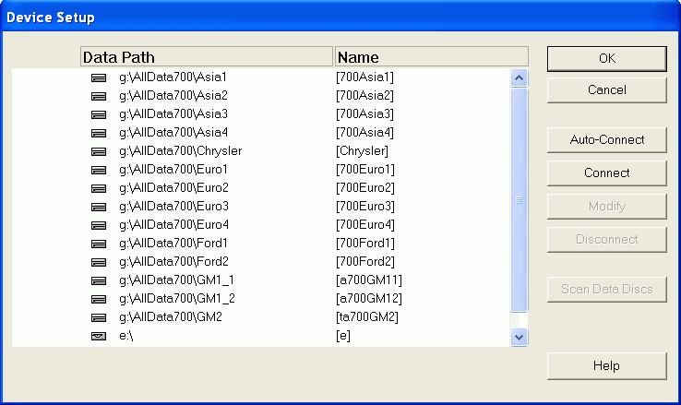Image resolution: width=681 pixels, height=405 pixels.
Task: Click the Disconnect button
Action: pos(607,239)
